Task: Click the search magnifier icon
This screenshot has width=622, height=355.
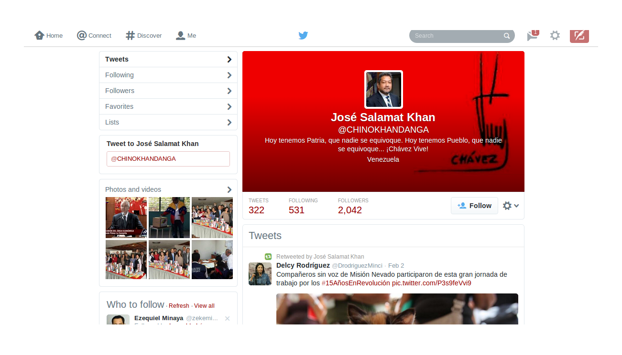Action: click(507, 36)
